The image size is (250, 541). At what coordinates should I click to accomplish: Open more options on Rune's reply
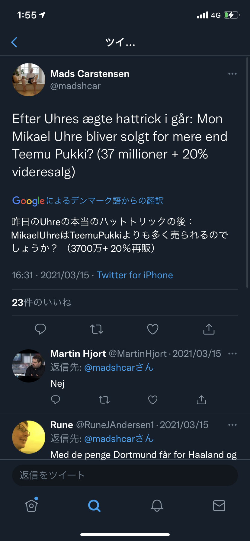[232, 425]
